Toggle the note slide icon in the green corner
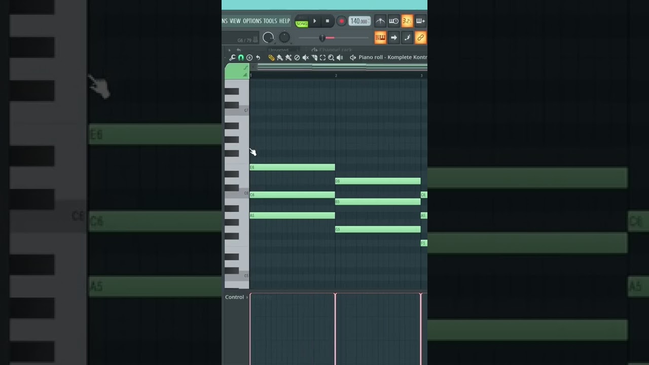 tap(246, 67)
